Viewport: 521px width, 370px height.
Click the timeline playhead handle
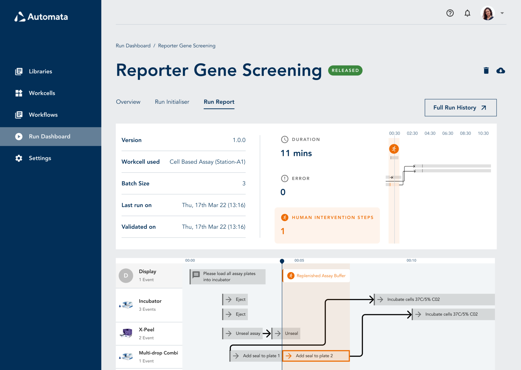point(282,261)
